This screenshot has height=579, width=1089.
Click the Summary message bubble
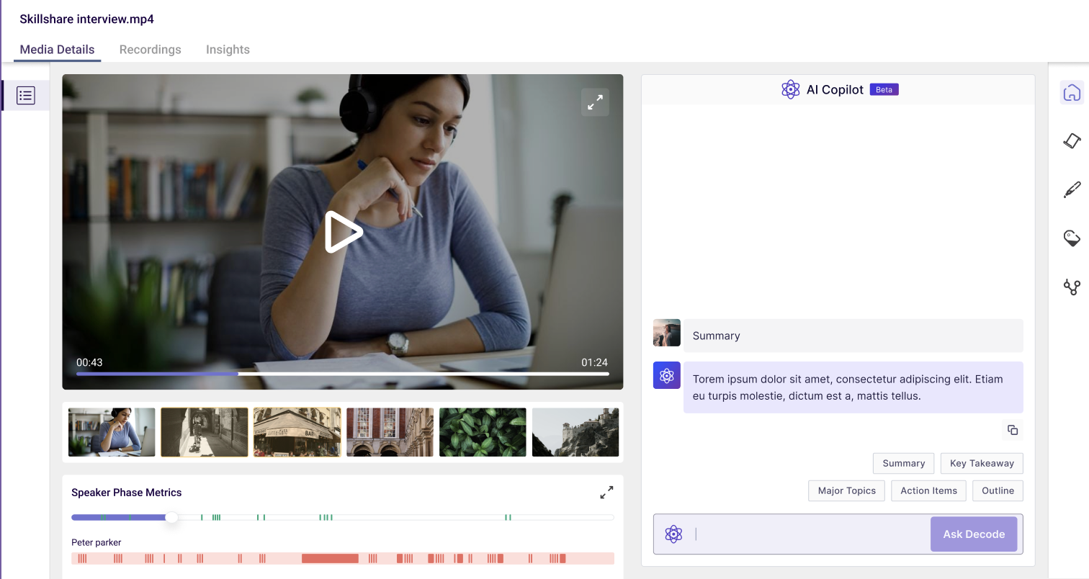click(x=853, y=336)
